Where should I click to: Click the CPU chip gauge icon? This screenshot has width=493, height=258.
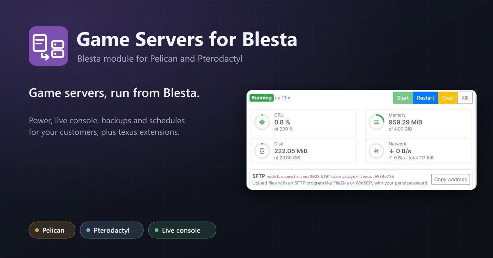[262, 122]
